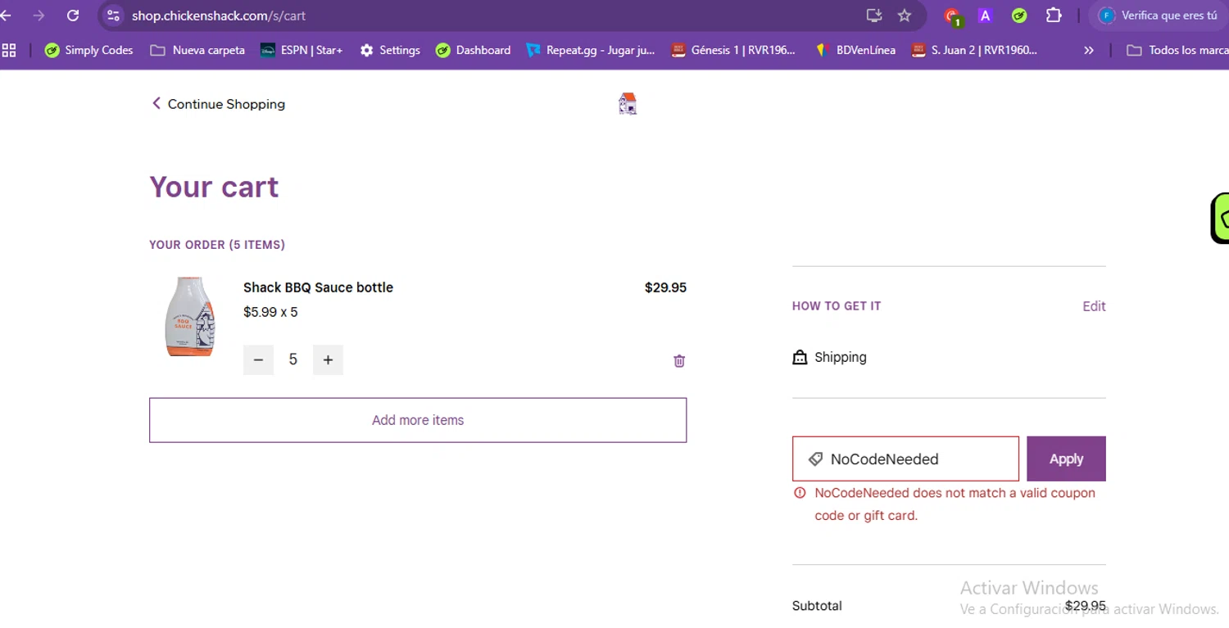The height and width of the screenshot is (628, 1229).
Task: Click the quantity value 5
Action: [293, 359]
